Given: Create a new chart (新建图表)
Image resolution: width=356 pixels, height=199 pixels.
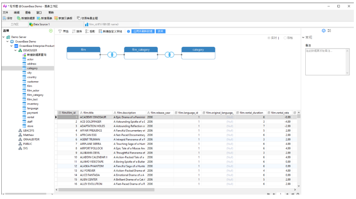Looking at the screenshot, I should tap(45, 18).
